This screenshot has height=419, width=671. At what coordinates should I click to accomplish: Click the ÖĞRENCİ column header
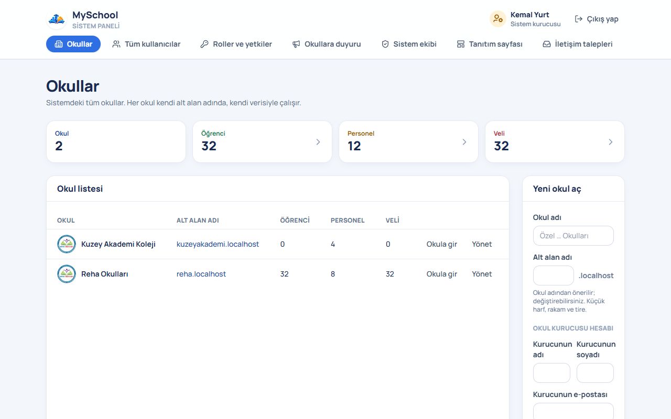click(295, 220)
